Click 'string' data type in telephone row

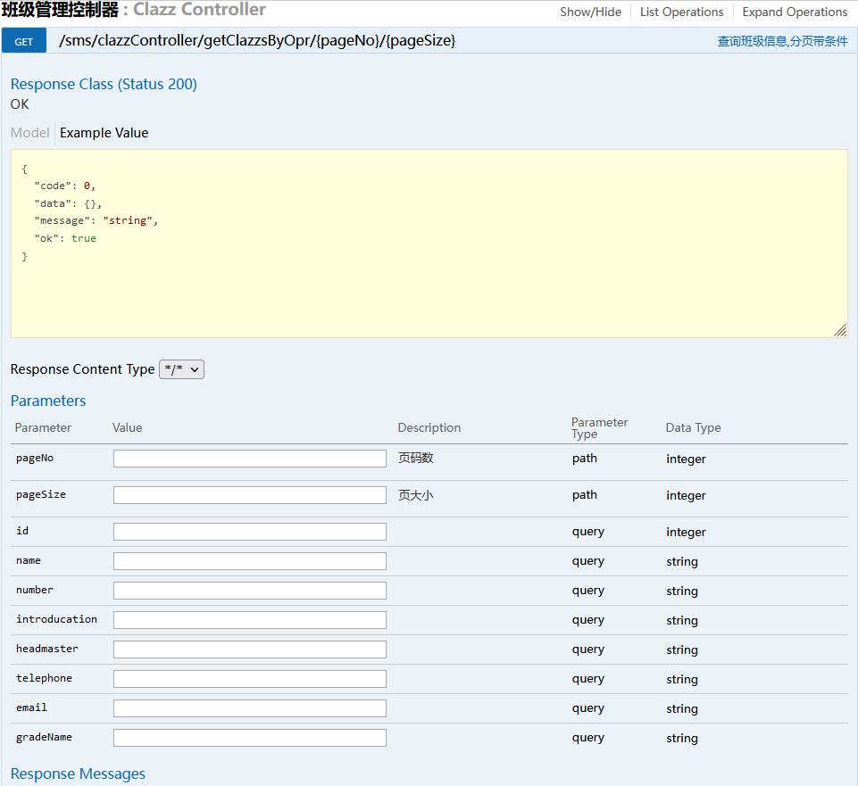682,679
